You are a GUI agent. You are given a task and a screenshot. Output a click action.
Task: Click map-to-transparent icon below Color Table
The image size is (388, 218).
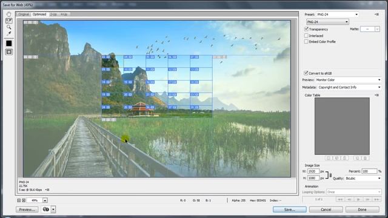(x=329, y=158)
